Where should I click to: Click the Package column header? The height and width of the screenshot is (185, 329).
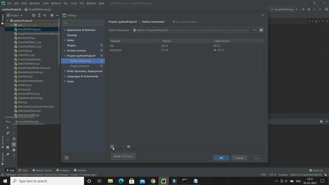115,41
